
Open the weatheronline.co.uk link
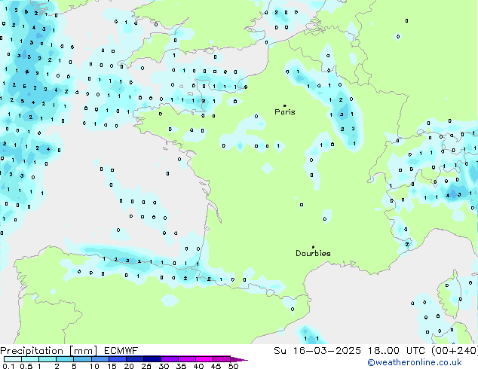point(415,363)
